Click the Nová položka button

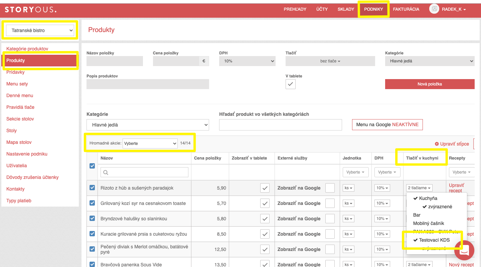(430, 84)
